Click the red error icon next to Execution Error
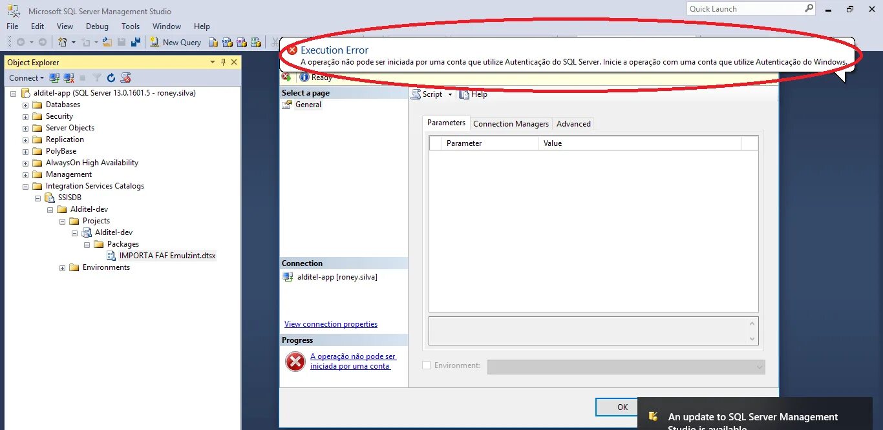Image resolution: width=883 pixels, height=430 pixels. point(293,50)
